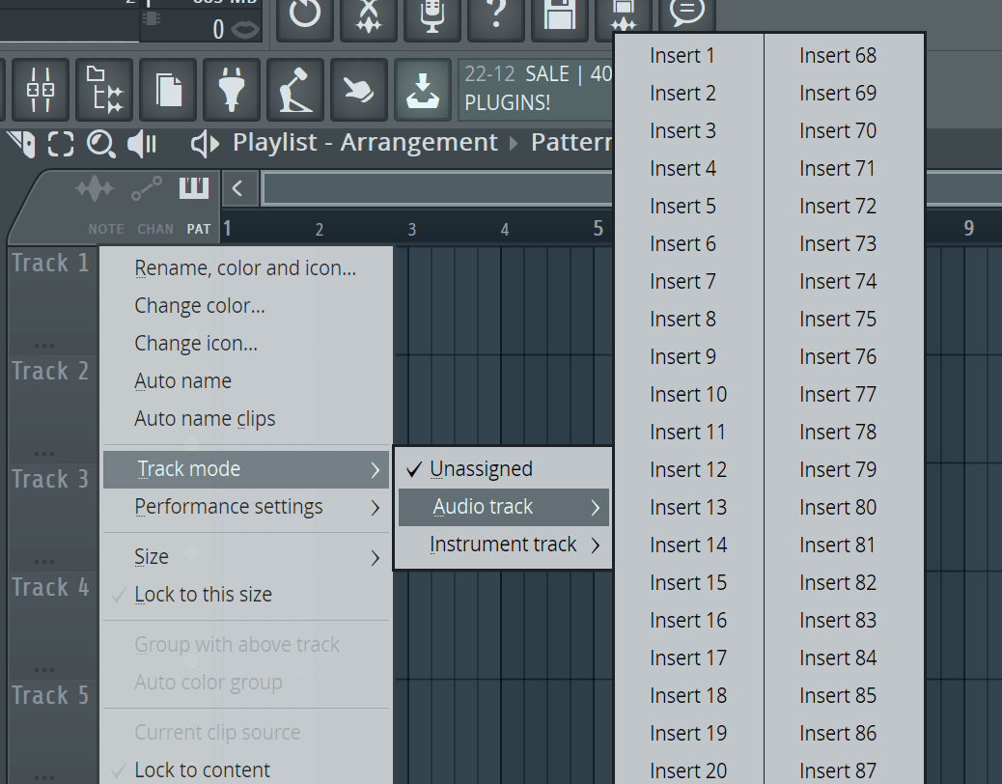Click the clipboard icon in the toolbar

(168, 88)
